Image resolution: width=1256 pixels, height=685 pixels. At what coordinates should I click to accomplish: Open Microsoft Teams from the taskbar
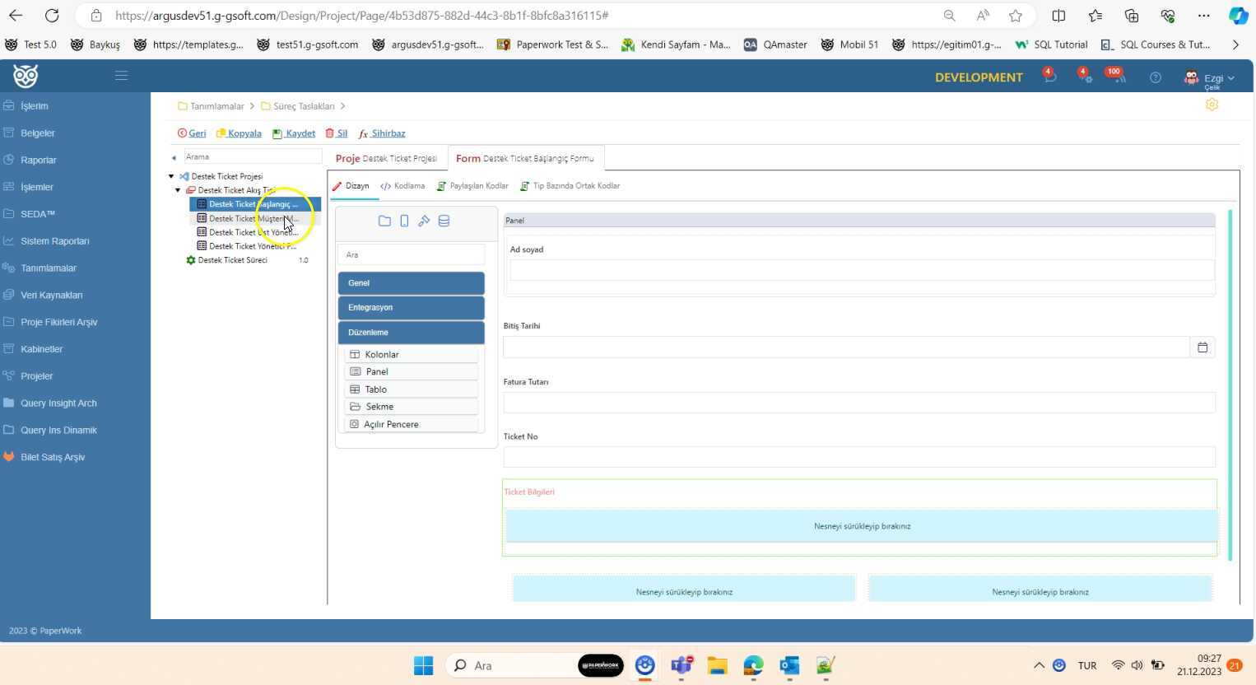point(681,665)
